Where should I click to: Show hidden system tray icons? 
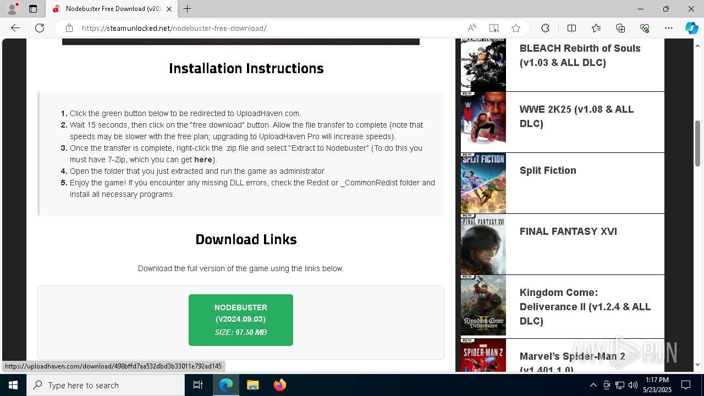593,385
